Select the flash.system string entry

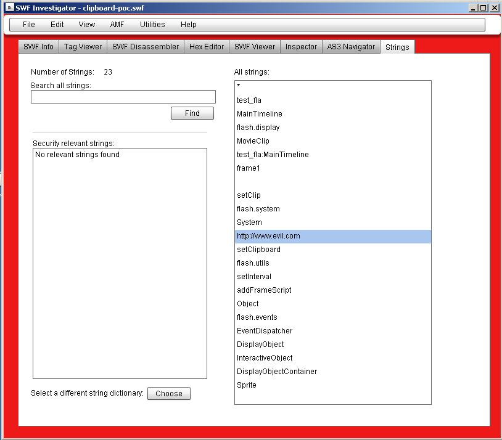pos(258,209)
